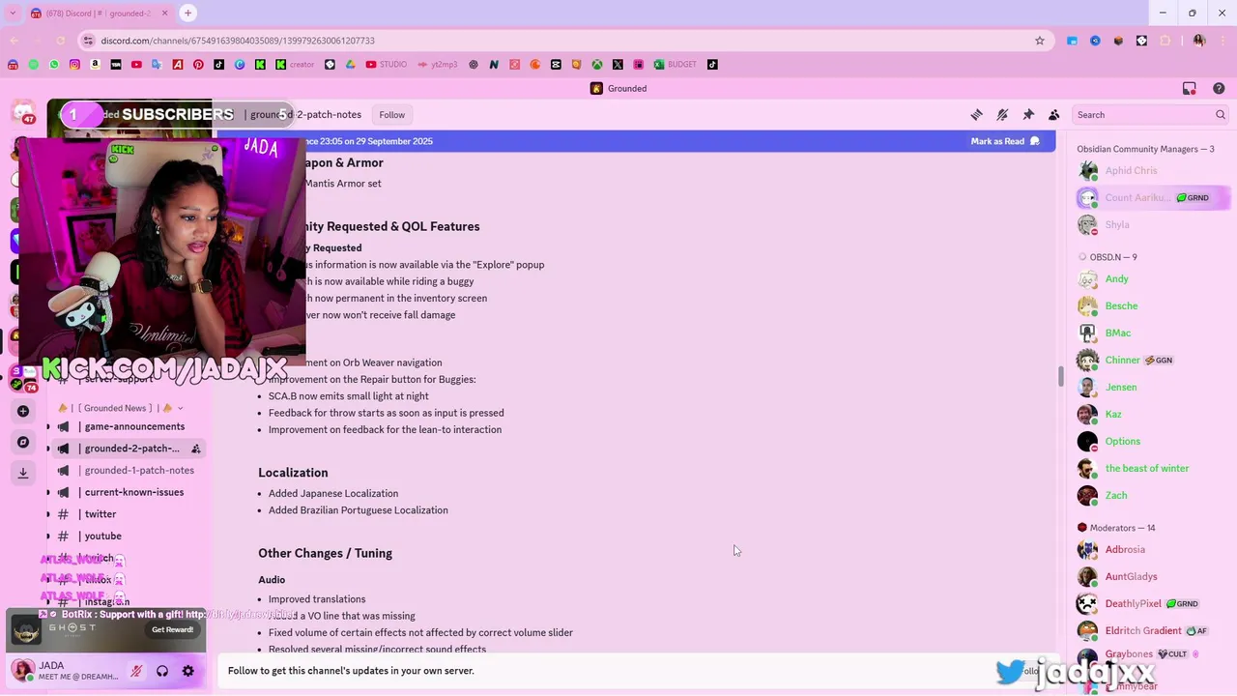
Task: Open member Aphid Chris profile
Action: click(x=1152, y=170)
